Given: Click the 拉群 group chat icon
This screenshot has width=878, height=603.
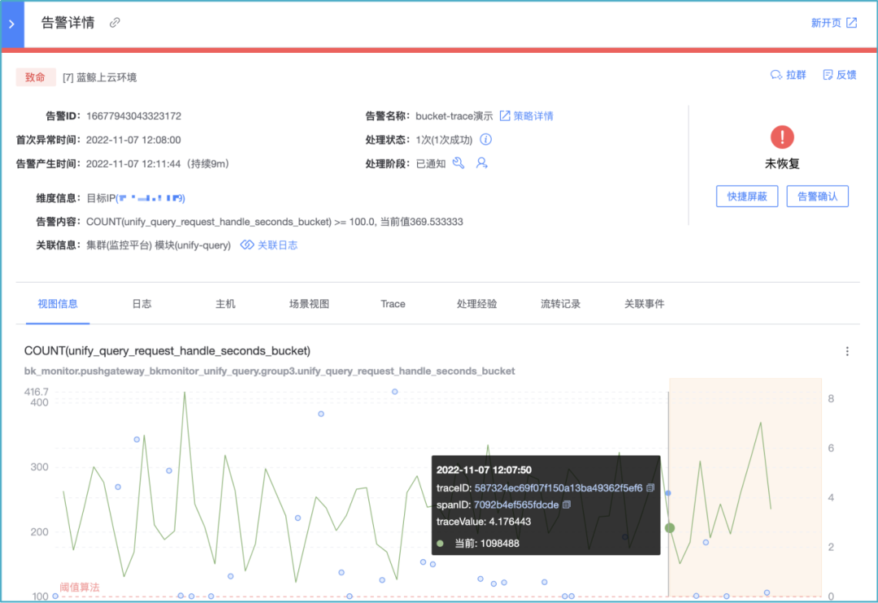Looking at the screenshot, I should pos(776,75).
